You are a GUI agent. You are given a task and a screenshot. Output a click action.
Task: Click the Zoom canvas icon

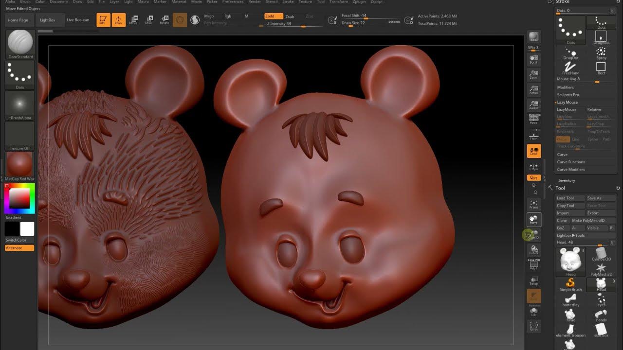pos(534,74)
